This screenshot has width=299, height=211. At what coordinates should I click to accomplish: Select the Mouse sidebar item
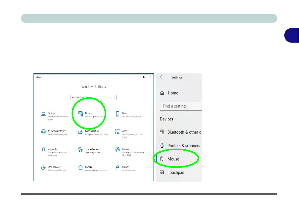point(179,159)
